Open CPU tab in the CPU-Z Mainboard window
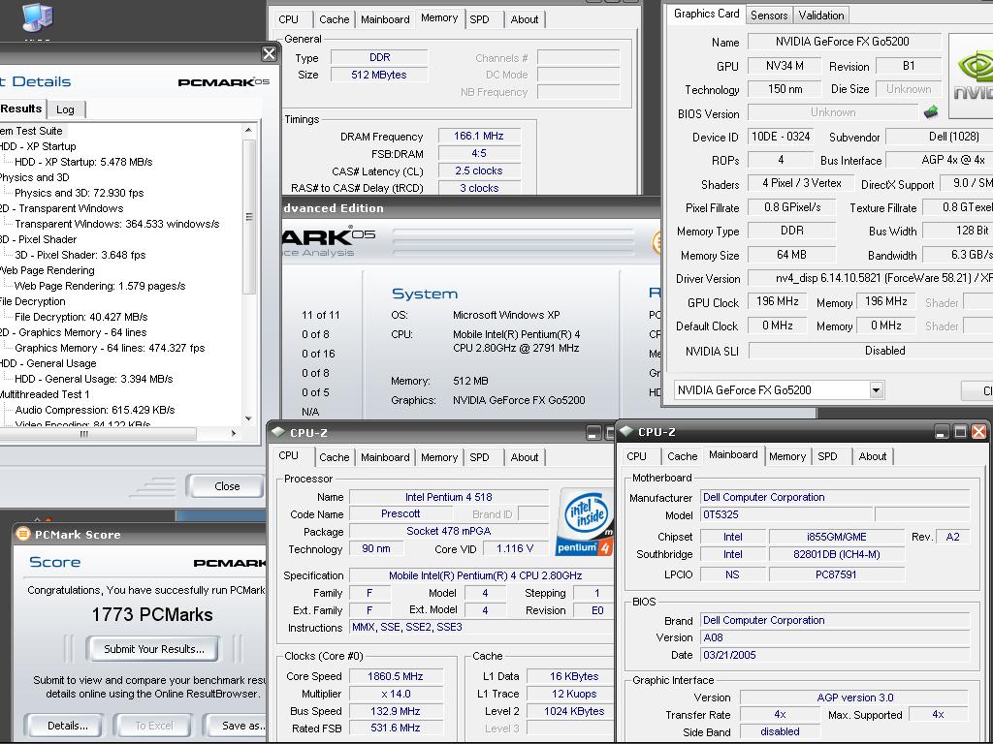 pyautogui.click(x=636, y=456)
